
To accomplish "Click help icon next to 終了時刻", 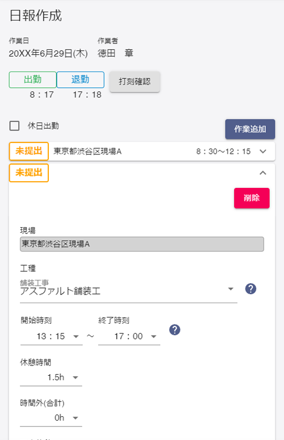I will coord(174,330).
